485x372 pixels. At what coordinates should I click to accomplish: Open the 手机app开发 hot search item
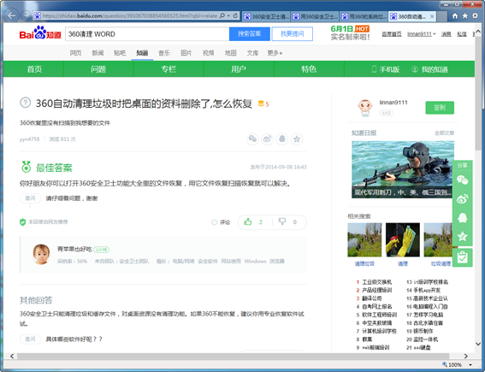[427, 290]
